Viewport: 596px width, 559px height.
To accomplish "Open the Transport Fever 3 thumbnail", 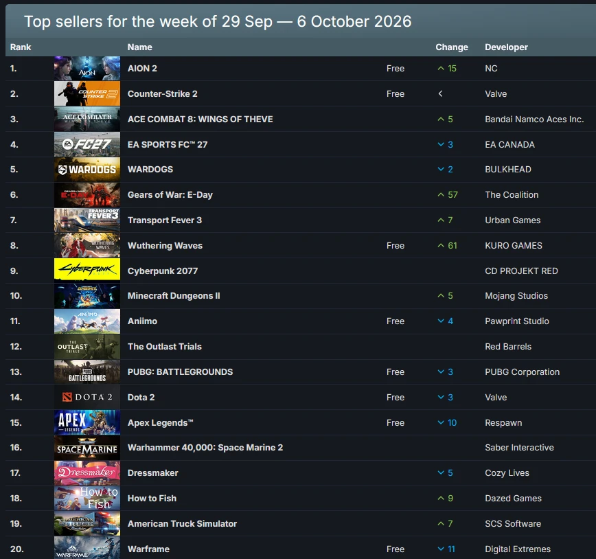I will point(87,220).
